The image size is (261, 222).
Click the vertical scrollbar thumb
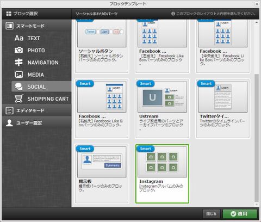(x=256, y=138)
